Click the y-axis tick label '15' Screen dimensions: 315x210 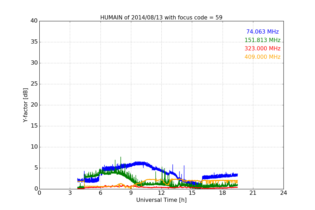tap(34, 126)
